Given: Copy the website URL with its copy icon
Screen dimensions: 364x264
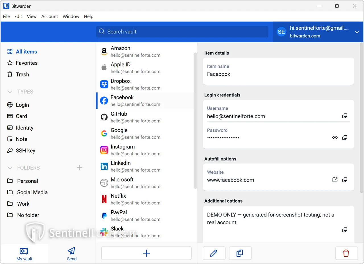Looking at the screenshot, I should coord(345,180).
